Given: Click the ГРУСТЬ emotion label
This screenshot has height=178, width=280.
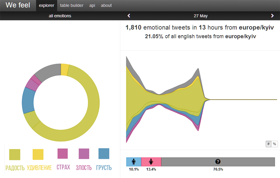Looking at the screenshot, I should pyautogui.click(x=104, y=167).
